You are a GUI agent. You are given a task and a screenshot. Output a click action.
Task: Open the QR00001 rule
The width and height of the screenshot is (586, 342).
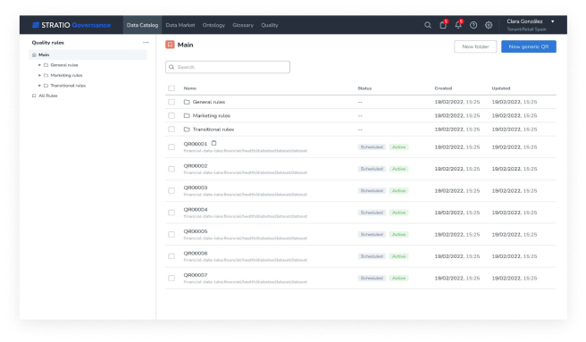(195, 144)
